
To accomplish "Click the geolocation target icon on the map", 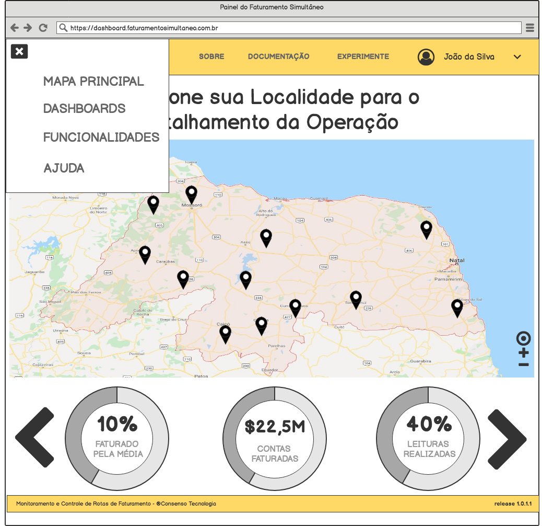I will click(x=523, y=338).
